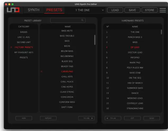The width and height of the screenshot is (168, 131).
Task: Select BEGIN preset
Action: 67,46
